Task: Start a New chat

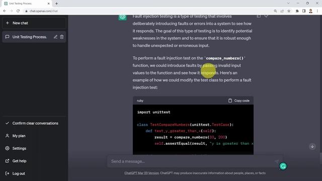Action: 34,23
